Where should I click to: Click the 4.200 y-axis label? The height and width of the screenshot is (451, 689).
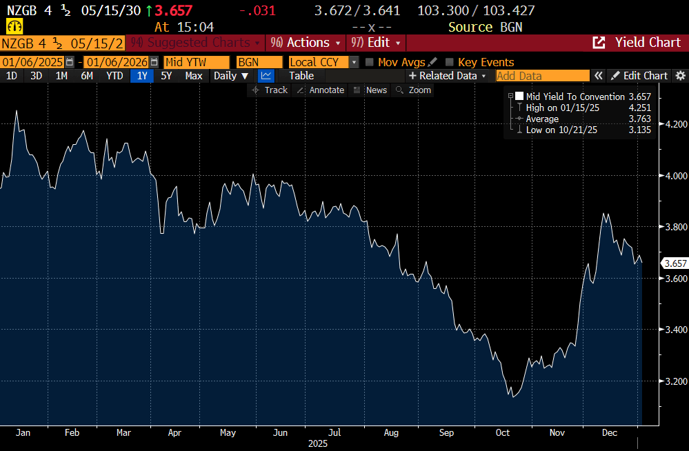coord(677,124)
